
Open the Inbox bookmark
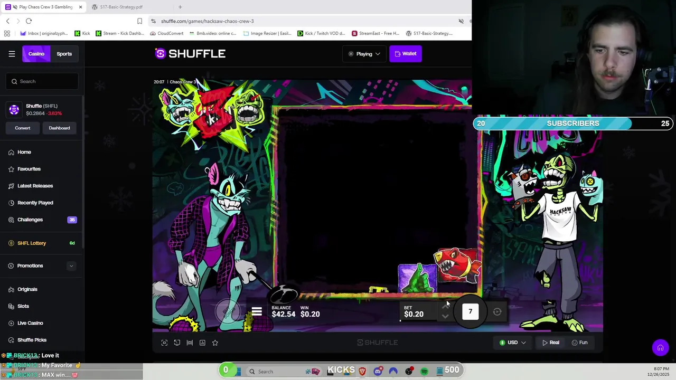pyautogui.click(x=44, y=33)
